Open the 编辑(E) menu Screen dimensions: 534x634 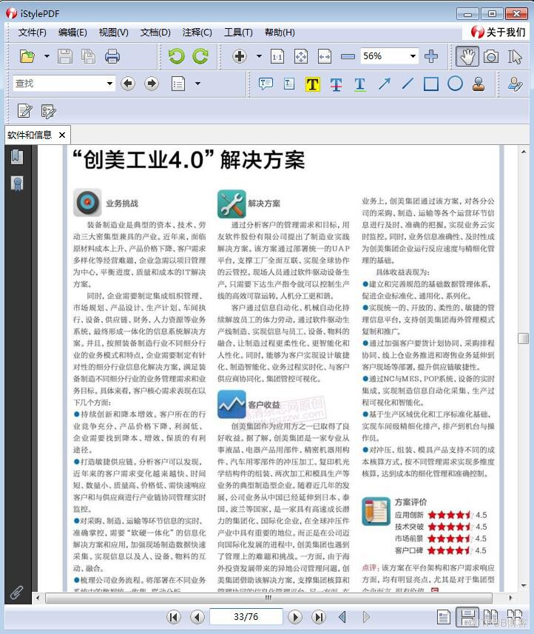click(x=72, y=33)
